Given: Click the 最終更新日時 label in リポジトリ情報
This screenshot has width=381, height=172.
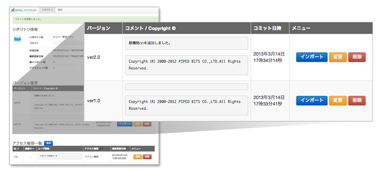Looking at the screenshot, I should point(37,57).
